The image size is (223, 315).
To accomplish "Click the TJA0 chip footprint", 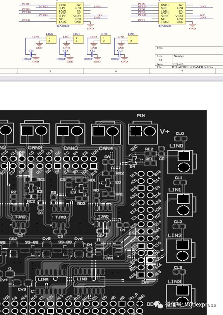I will tap(103, 216).
